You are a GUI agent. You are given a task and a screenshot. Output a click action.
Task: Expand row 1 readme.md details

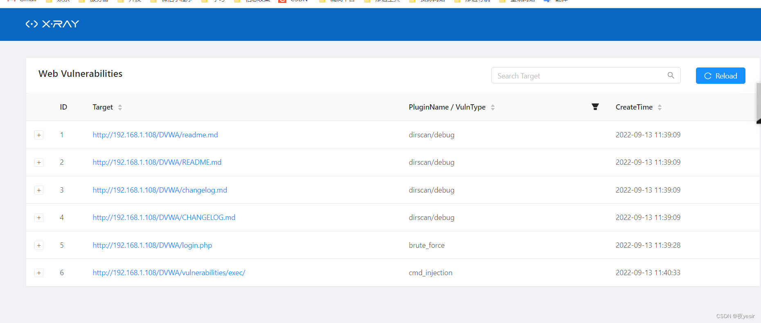39,135
